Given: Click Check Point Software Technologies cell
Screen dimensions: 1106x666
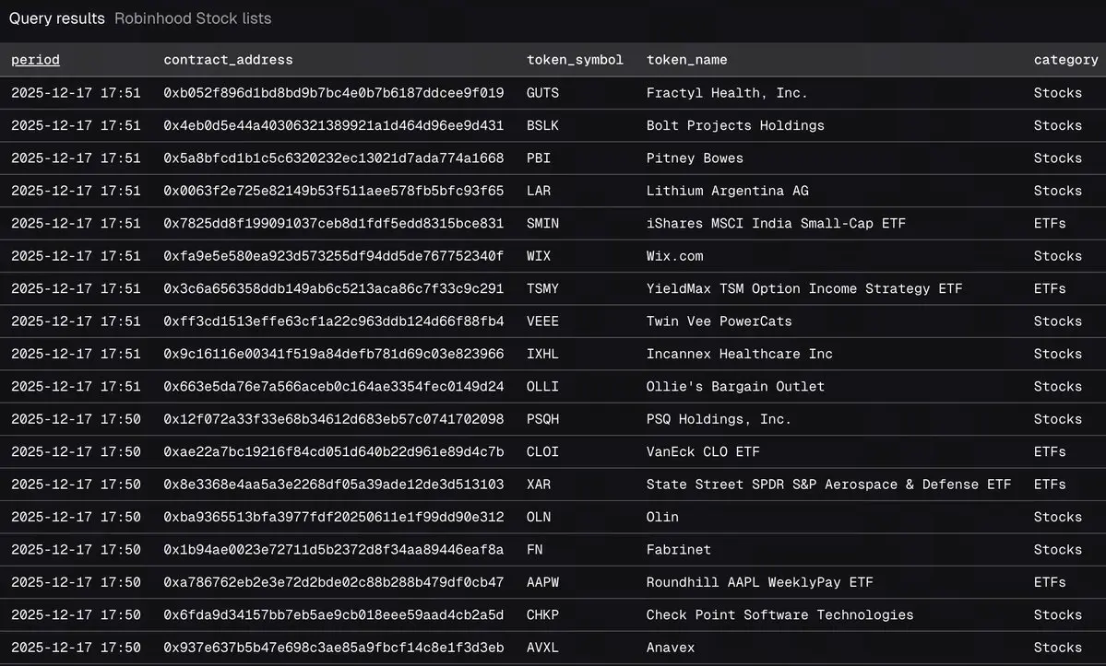Looking at the screenshot, I should click(779, 614).
